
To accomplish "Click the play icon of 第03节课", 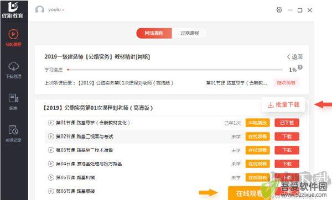I will click(x=51, y=150).
